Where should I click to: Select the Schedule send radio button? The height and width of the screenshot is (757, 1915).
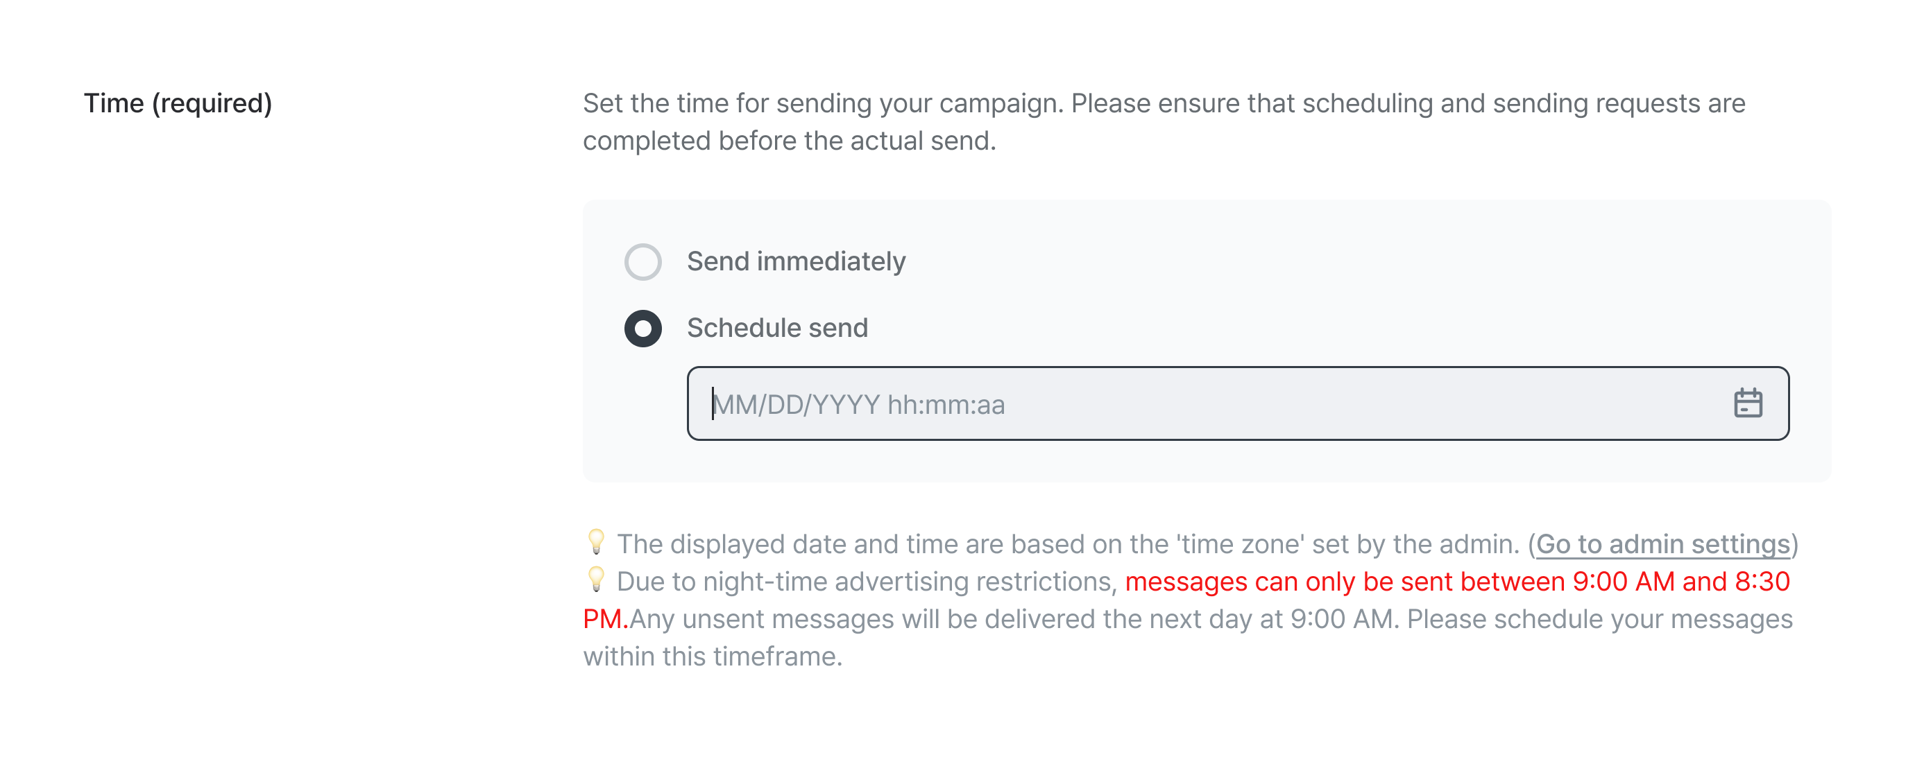pyautogui.click(x=643, y=329)
